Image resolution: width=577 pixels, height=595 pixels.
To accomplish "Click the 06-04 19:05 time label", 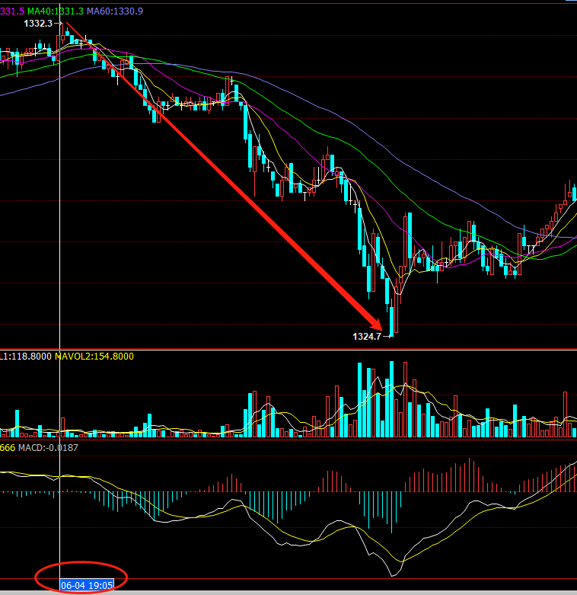I will tap(88, 586).
